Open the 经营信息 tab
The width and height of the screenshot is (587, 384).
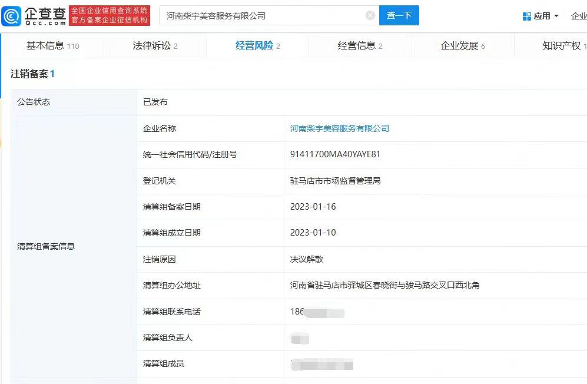360,46
